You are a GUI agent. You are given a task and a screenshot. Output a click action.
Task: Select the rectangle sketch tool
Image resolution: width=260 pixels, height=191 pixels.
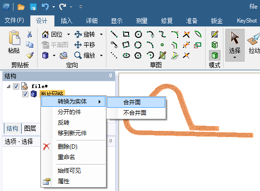(126, 34)
